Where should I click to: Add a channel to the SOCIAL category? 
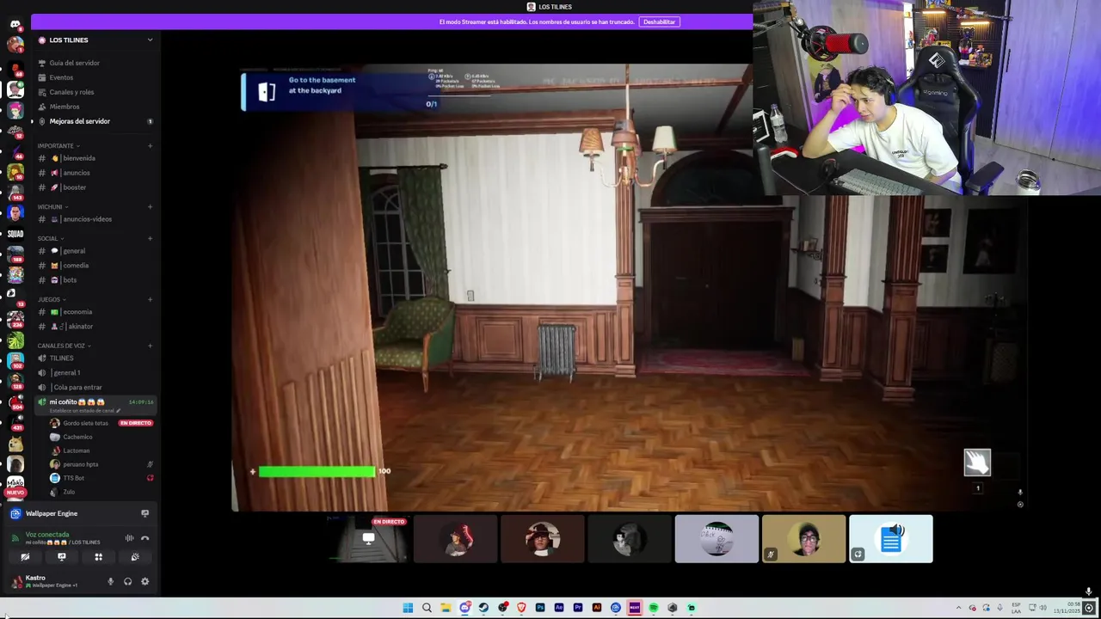(x=150, y=238)
